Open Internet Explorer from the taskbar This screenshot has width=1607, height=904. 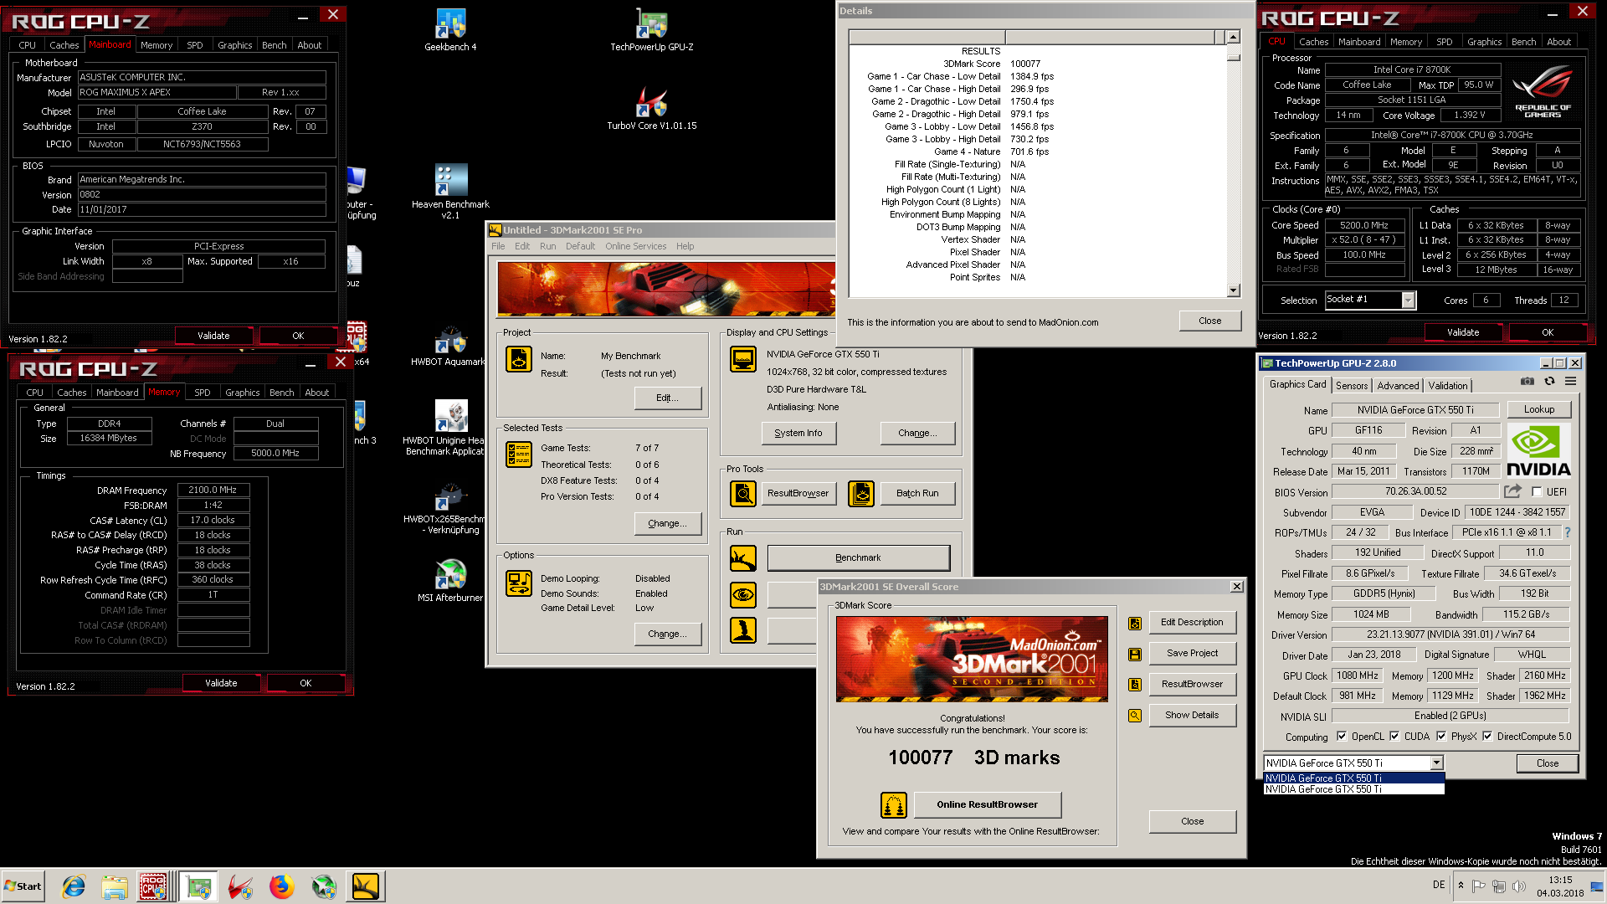click(74, 886)
